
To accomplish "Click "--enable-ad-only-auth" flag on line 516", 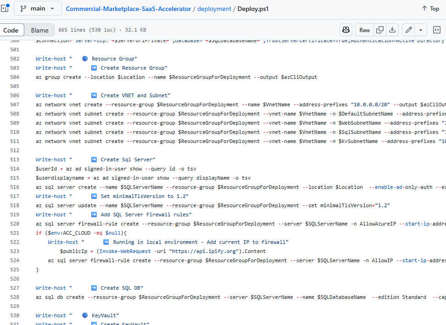I will (401, 187).
